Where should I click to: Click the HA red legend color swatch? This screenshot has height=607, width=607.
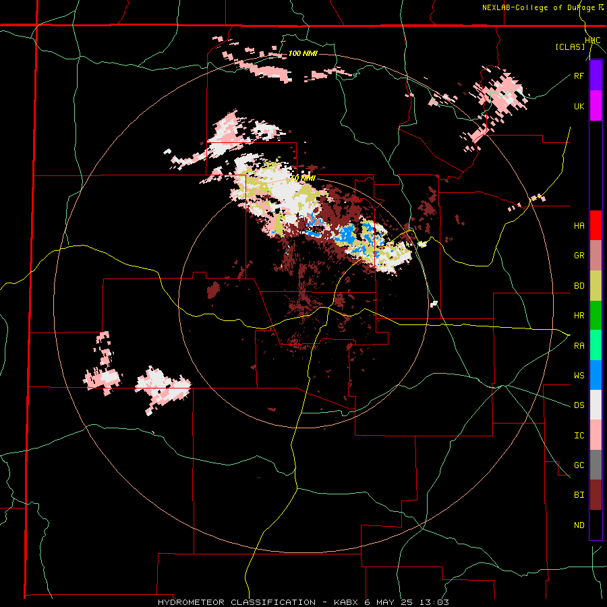pos(596,225)
